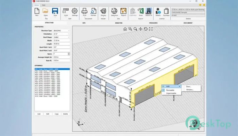This screenshot has width=238, height=136.
Task: Select opening #07 / Roof / Window
Action: pyautogui.click(x=52, y=80)
